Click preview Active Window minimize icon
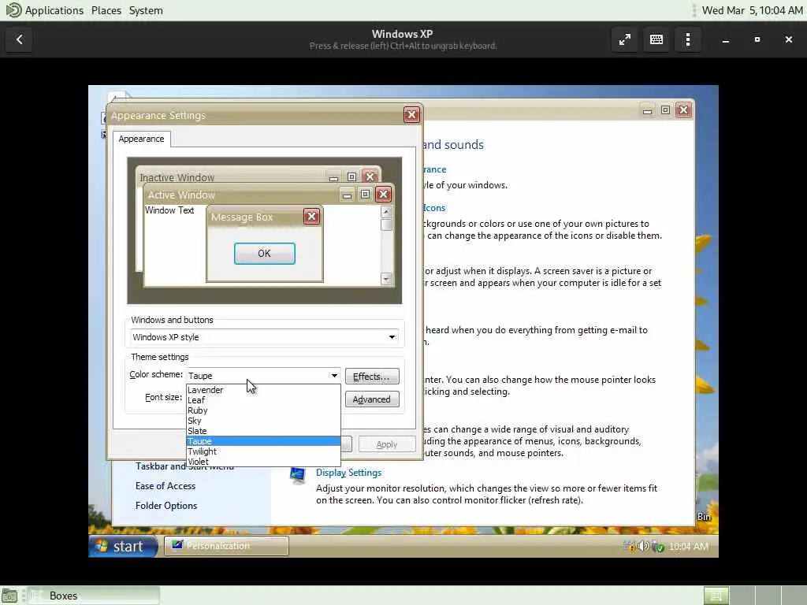The width and height of the screenshot is (807, 605). point(348,195)
